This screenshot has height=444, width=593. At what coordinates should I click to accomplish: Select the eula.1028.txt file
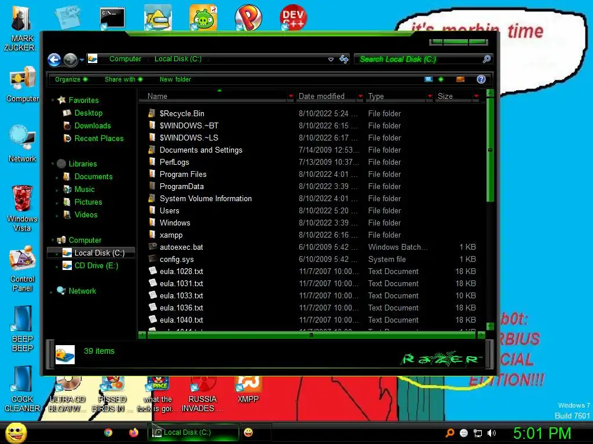coord(181,271)
